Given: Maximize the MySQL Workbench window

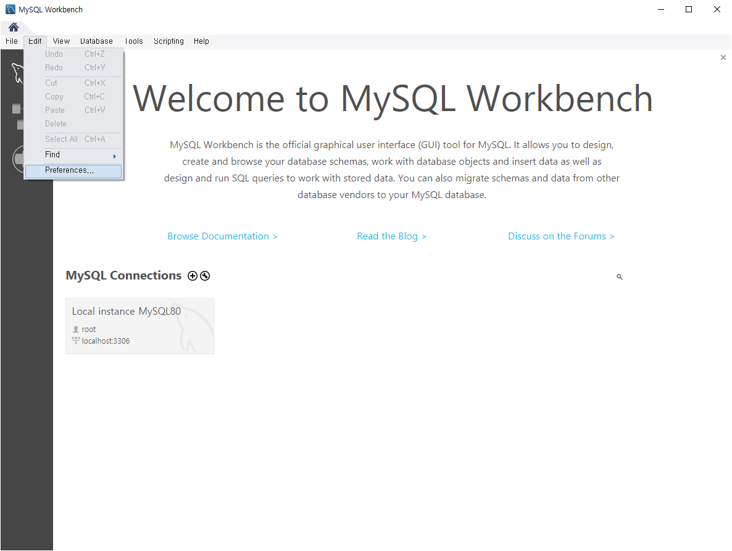Looking at the screenshot, I should coord(689,9).
